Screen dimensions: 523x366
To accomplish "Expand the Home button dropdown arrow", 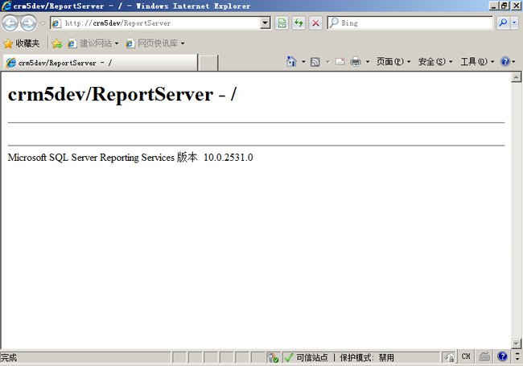I will coord(303,62).
